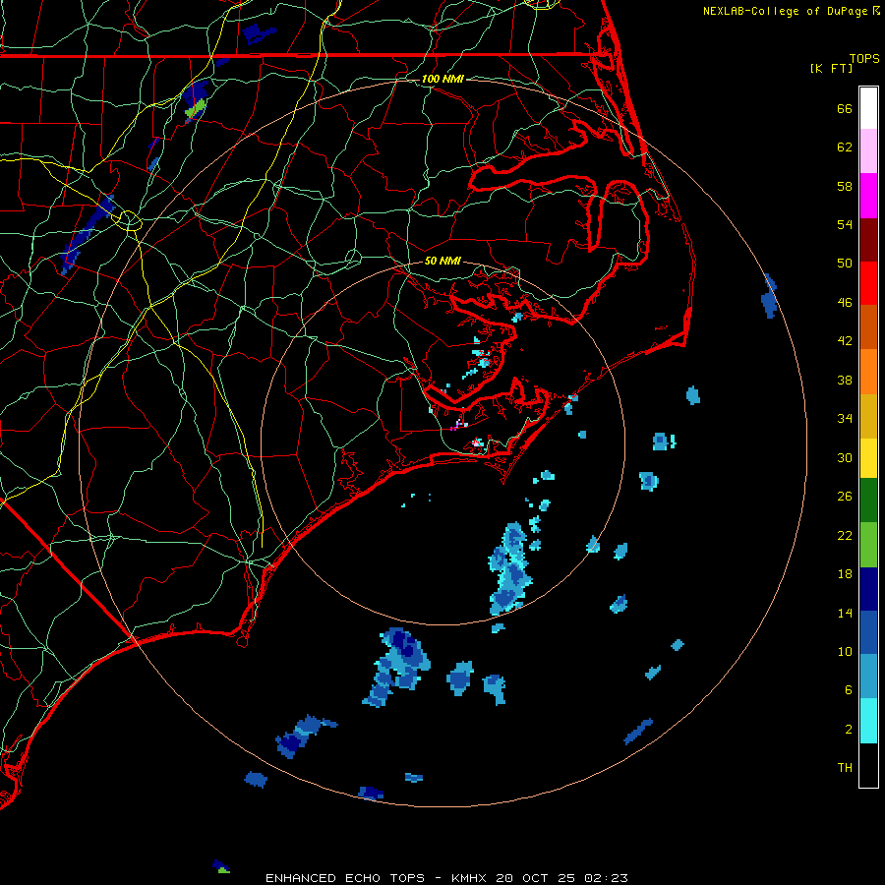Click the legend value '14'
The height and width of the screenshot is (885, 885).
(x=845, y=613)
